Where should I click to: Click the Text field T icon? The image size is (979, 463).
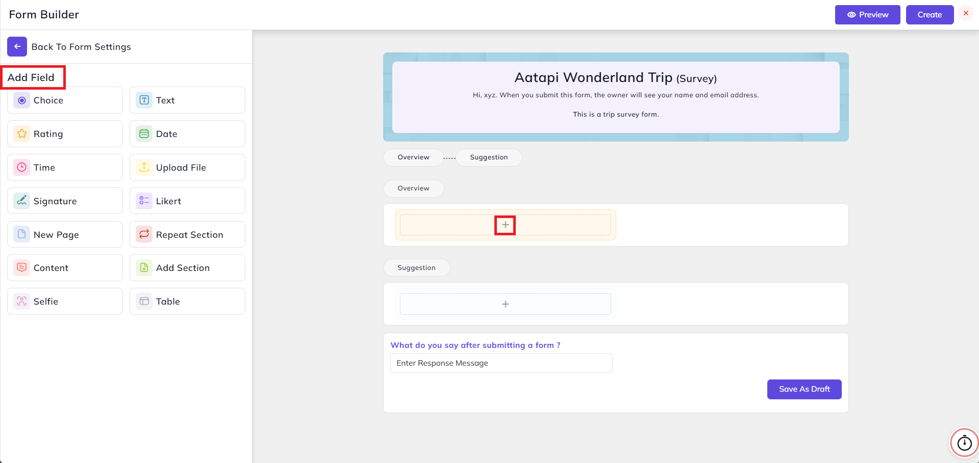pyautogui.click(x=144, y=100)
